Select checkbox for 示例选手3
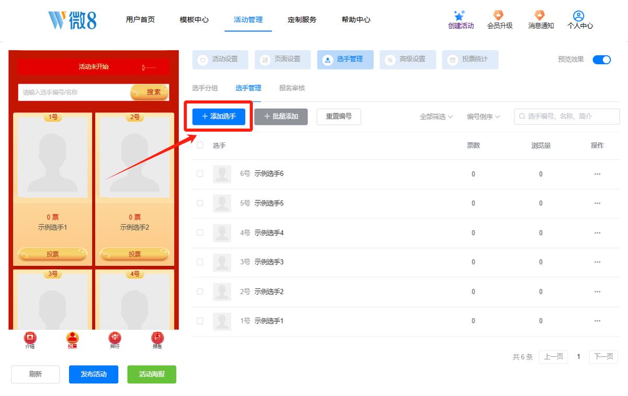 coord(200,262)
